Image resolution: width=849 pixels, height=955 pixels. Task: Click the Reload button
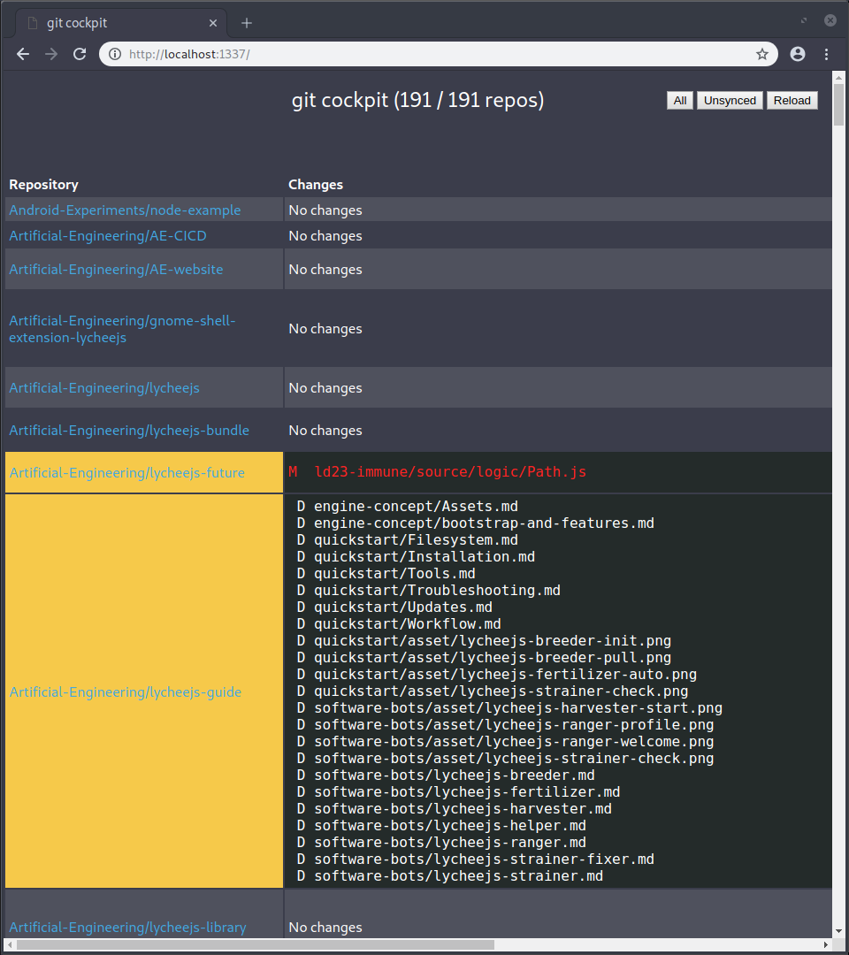pos(792,101)
